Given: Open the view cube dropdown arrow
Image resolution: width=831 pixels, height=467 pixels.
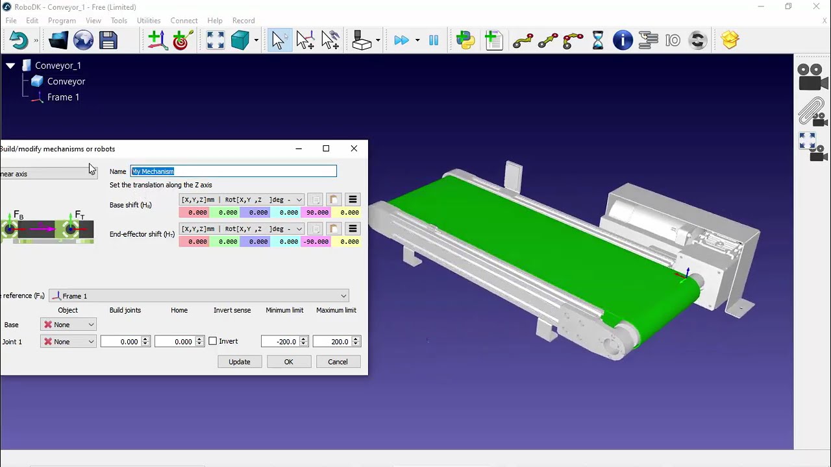Looking at the screenshot, I should [256, 40].
